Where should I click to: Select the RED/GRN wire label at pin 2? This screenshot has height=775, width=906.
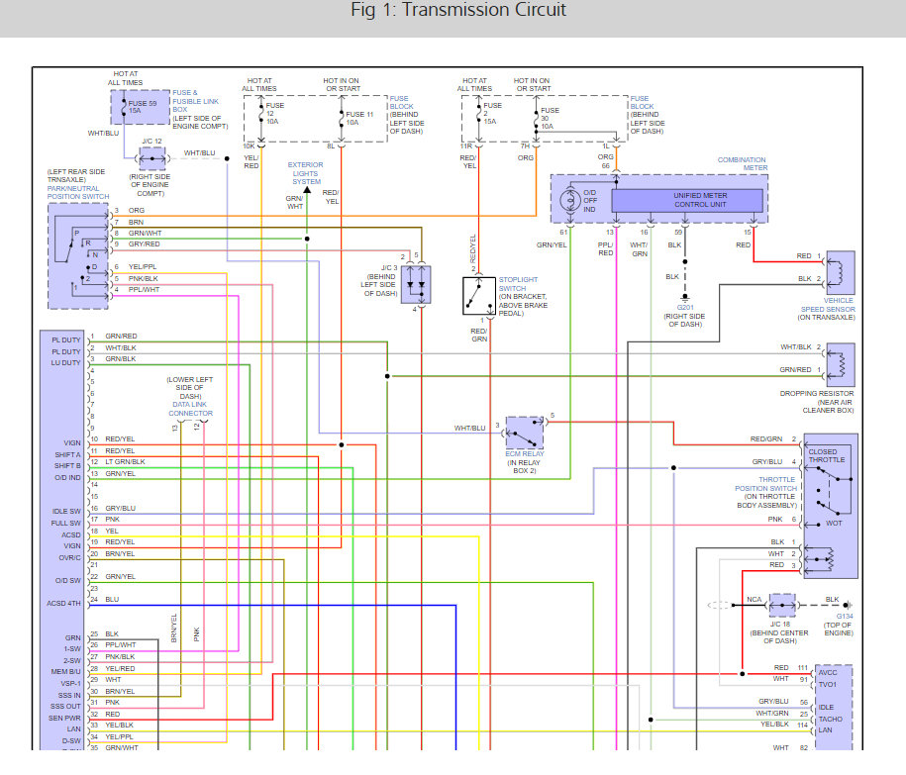click(766, 439)
